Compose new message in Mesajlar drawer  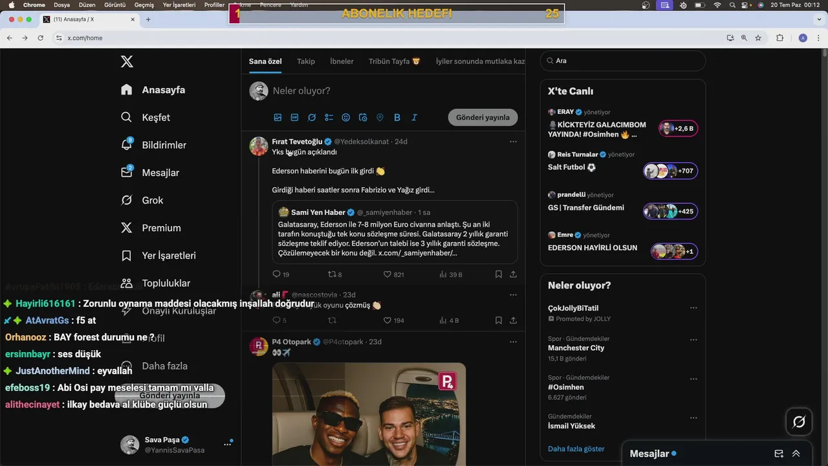pos(779,454)
